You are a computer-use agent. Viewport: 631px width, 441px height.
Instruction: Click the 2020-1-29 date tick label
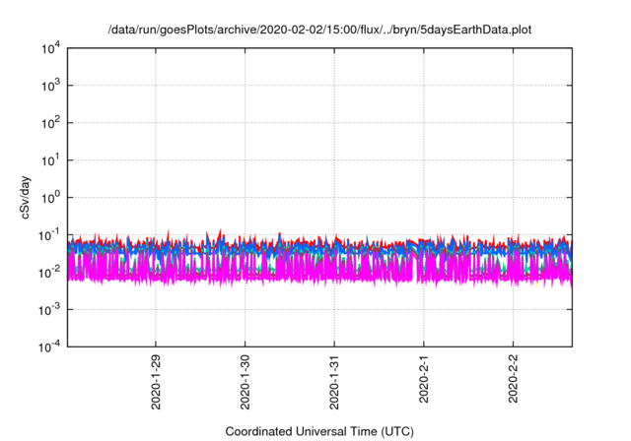(x=156, y=382)
